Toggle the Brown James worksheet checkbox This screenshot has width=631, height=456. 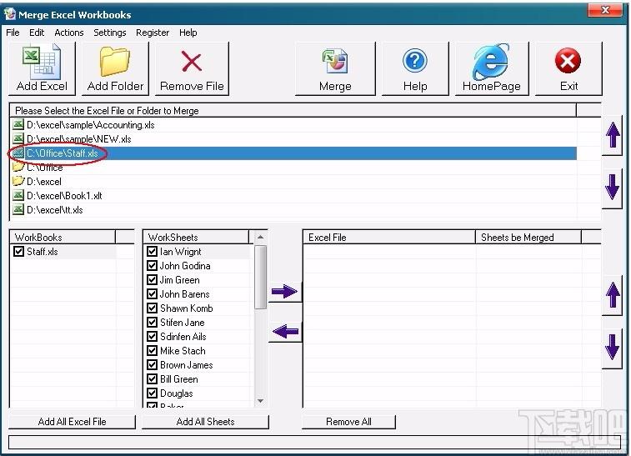click(x=152, y=365)
